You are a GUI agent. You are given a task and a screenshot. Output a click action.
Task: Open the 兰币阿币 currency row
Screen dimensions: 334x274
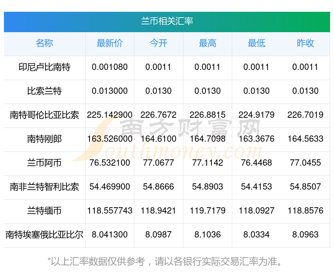(x=167, y=164)
